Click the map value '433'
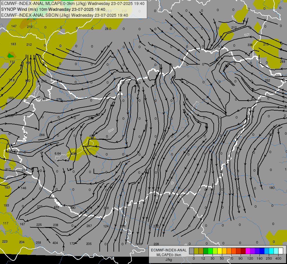287x264 pixels. pyautogui.click(x=56, y=207)
